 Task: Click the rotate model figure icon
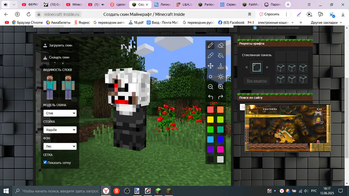221,66
